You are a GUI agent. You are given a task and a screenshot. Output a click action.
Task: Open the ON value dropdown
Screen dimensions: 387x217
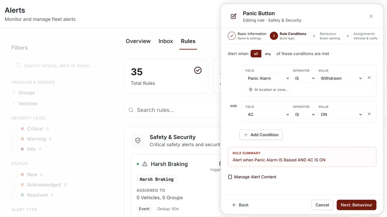point(341,114)
